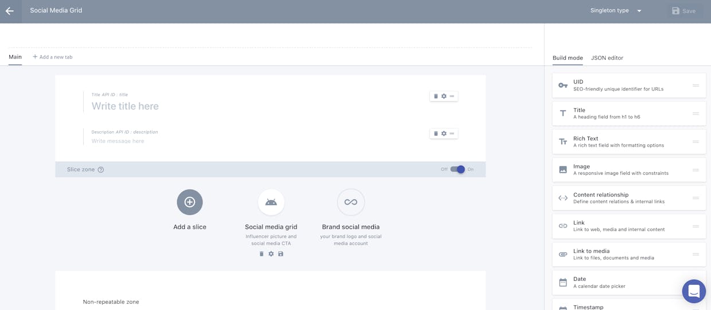711x310 pixels.
Task: Click the Timestamp field label
Action: 588,307
